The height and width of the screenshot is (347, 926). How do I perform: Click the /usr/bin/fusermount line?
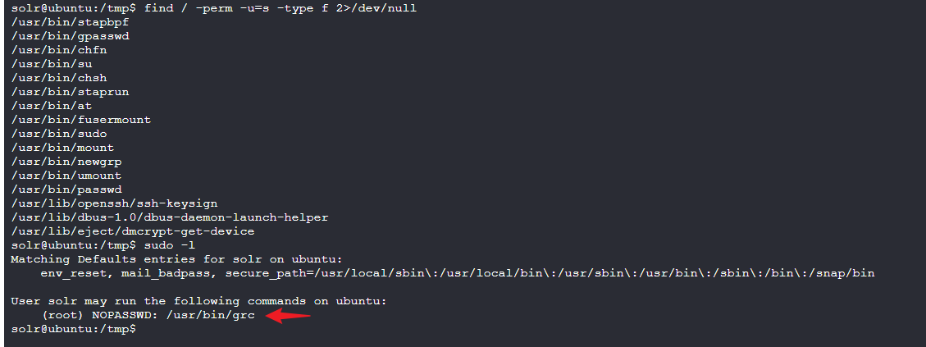(81, 120)
